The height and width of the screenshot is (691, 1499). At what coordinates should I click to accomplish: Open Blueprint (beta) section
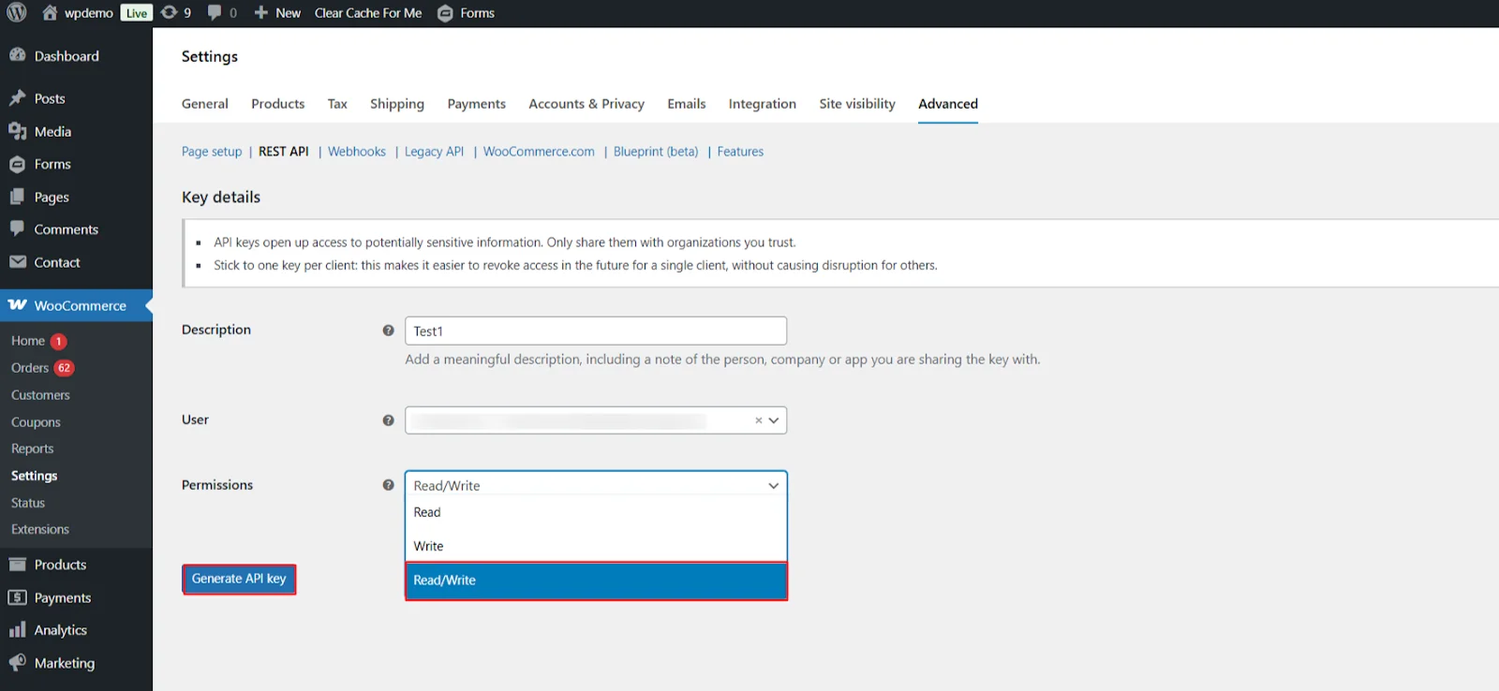(656, 152)
